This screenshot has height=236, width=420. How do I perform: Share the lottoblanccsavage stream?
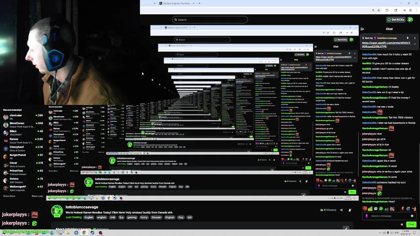pyautogui.click(x=341, y=210)
